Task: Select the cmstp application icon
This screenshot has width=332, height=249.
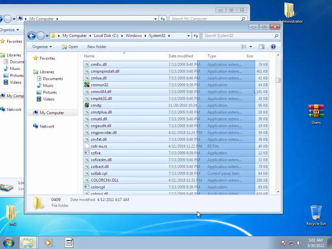Action: 87,105
